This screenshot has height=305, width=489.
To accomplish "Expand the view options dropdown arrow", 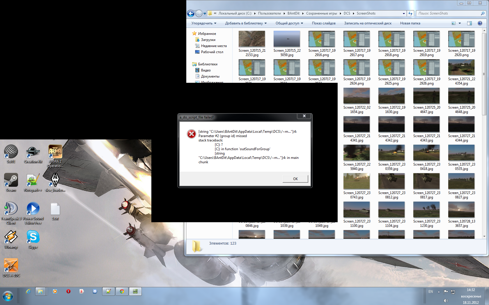I will (x=460, y=23).
